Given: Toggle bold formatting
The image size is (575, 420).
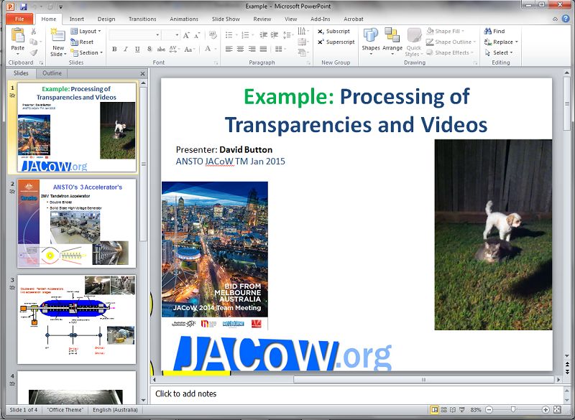Looking at the screenshot, I should click(114, 50).
